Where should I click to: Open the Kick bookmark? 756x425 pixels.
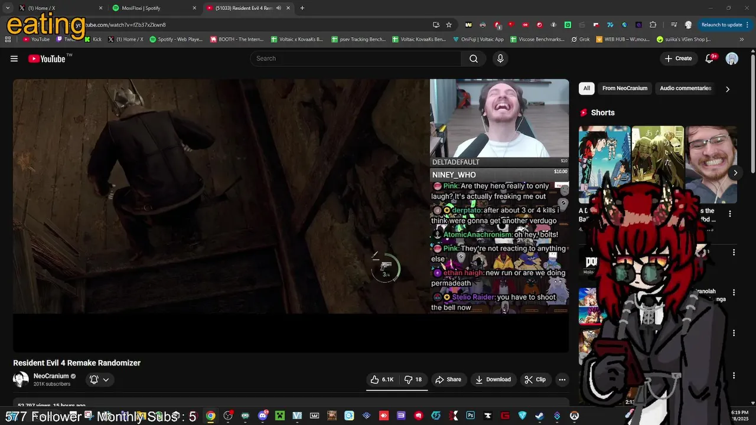pyautogui.click(x=93, y=40)
